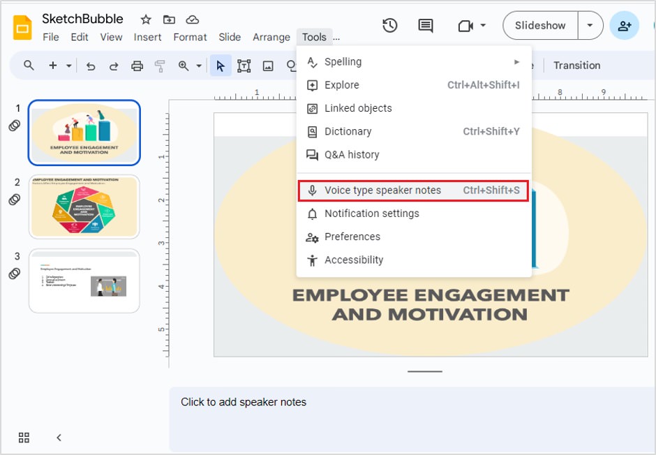Open the Format menu
Screen dimensions: 656x455
point(190,37)
